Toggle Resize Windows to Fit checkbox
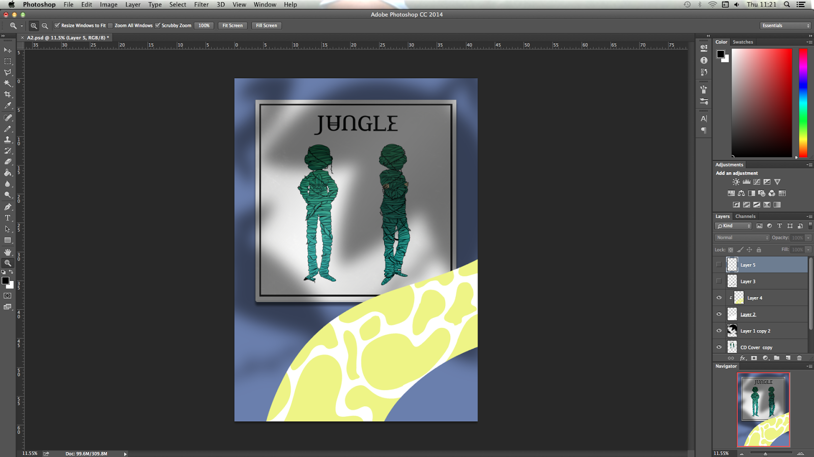This screenshot has width=814, height=457. coord(57,25)
